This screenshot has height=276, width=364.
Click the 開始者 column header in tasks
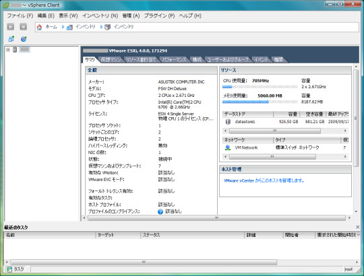click(299, 235)
